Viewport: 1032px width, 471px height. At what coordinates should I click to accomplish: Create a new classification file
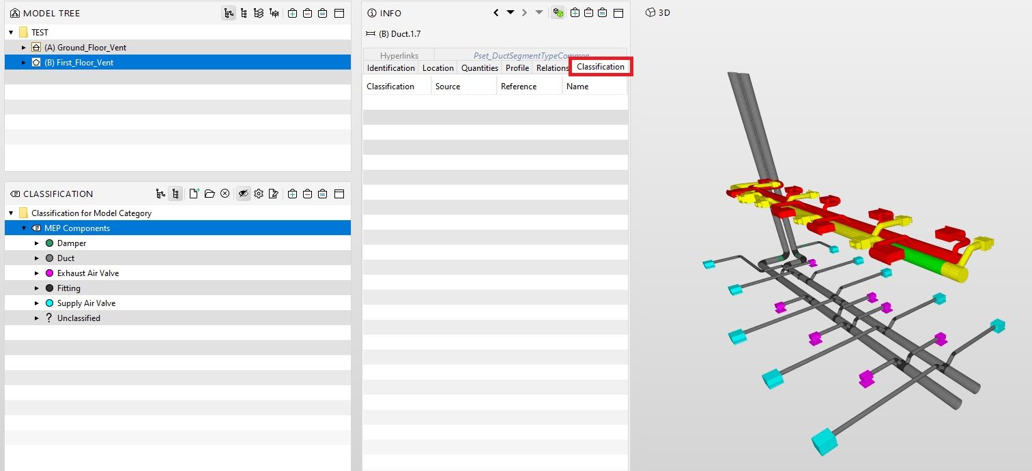195,194
